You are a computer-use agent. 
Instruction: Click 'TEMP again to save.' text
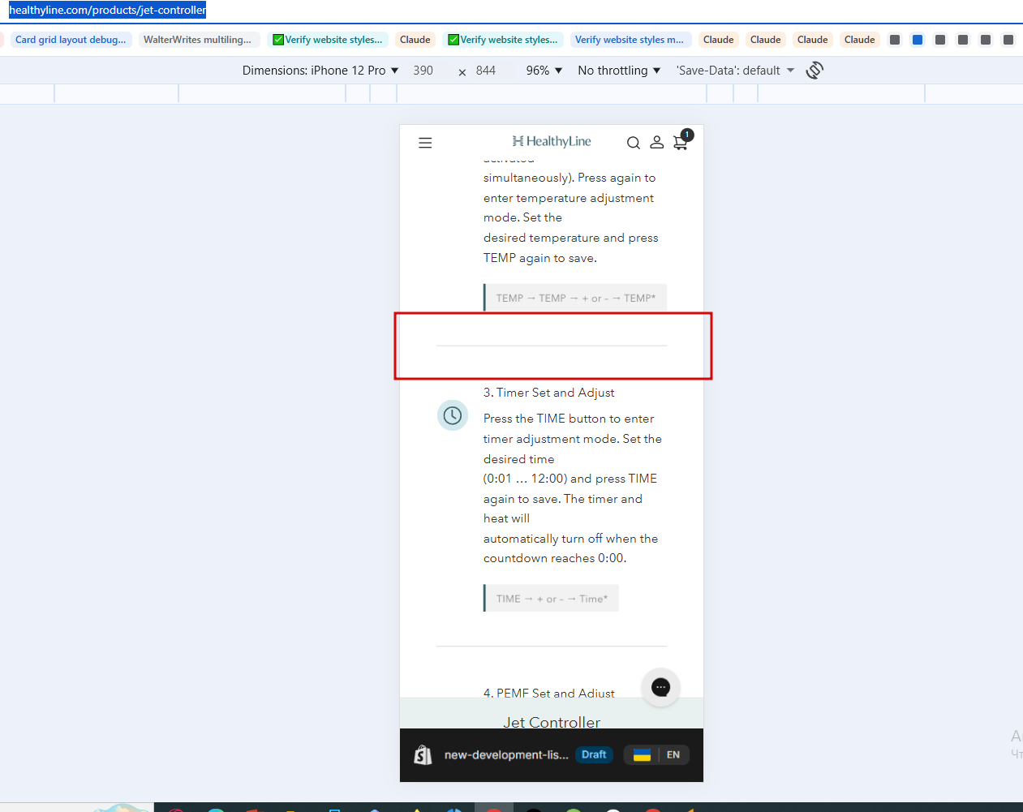(540, 258)
